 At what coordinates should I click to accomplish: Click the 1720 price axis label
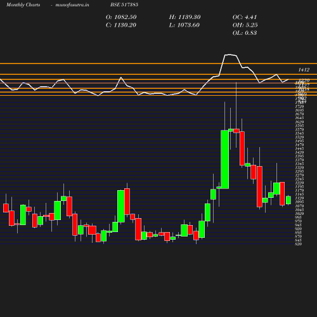tap(299, 107)
